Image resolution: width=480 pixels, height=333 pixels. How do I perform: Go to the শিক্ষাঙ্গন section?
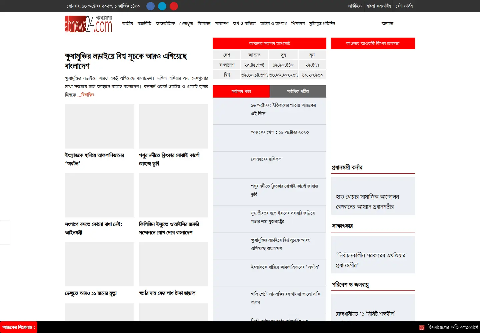[x=298, y=24]
